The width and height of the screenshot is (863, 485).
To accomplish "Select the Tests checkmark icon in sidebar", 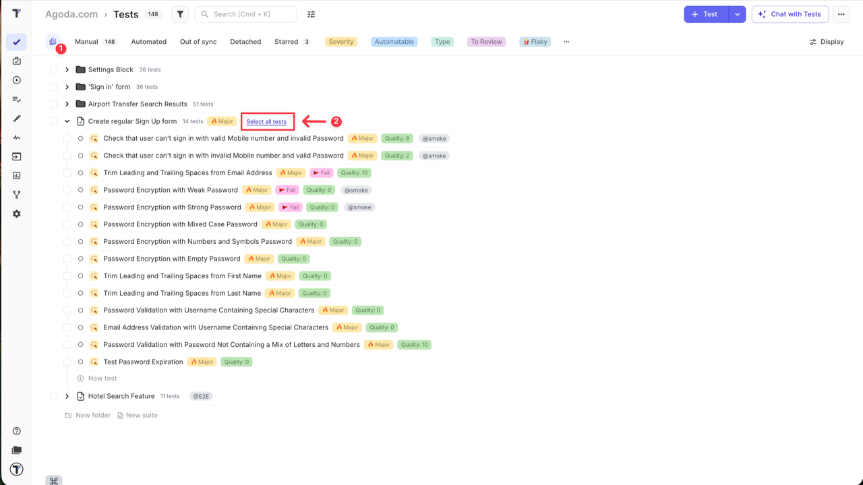I will click(x=17, y=42).
